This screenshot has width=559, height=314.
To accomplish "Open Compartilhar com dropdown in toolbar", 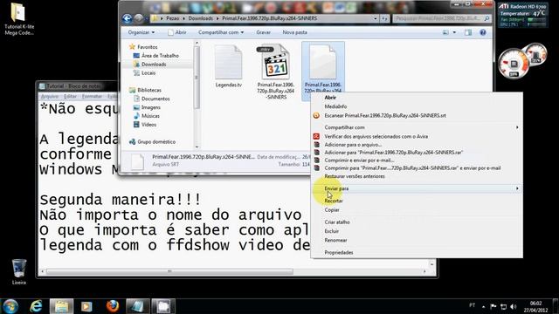I will [221, 32].
